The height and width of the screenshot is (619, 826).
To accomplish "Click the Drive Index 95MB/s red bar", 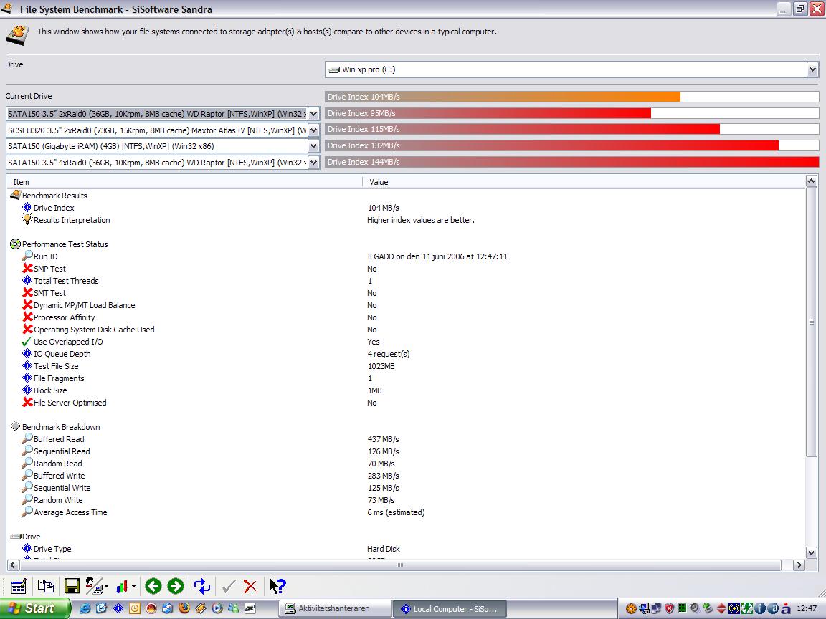I will [x=488, y=113].
